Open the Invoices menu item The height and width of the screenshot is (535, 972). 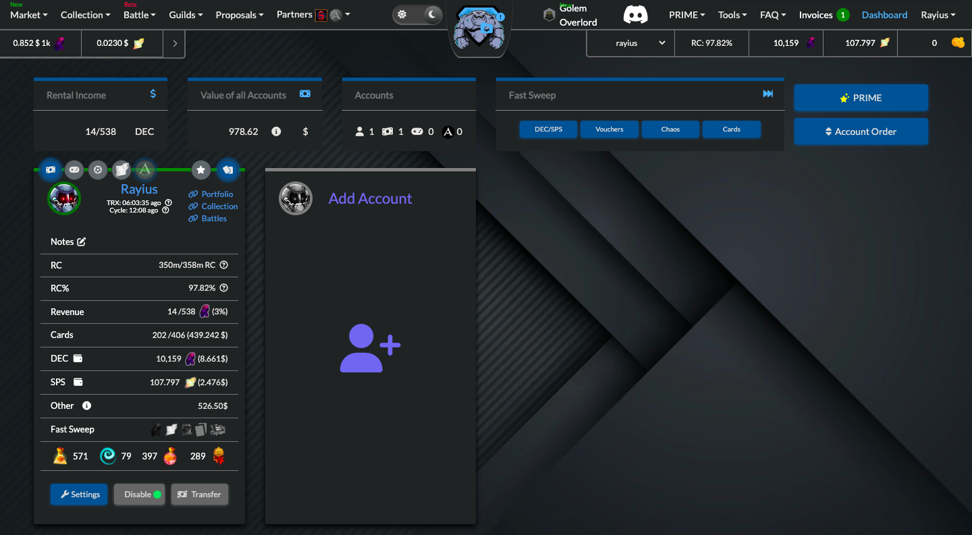click(823, 15)
